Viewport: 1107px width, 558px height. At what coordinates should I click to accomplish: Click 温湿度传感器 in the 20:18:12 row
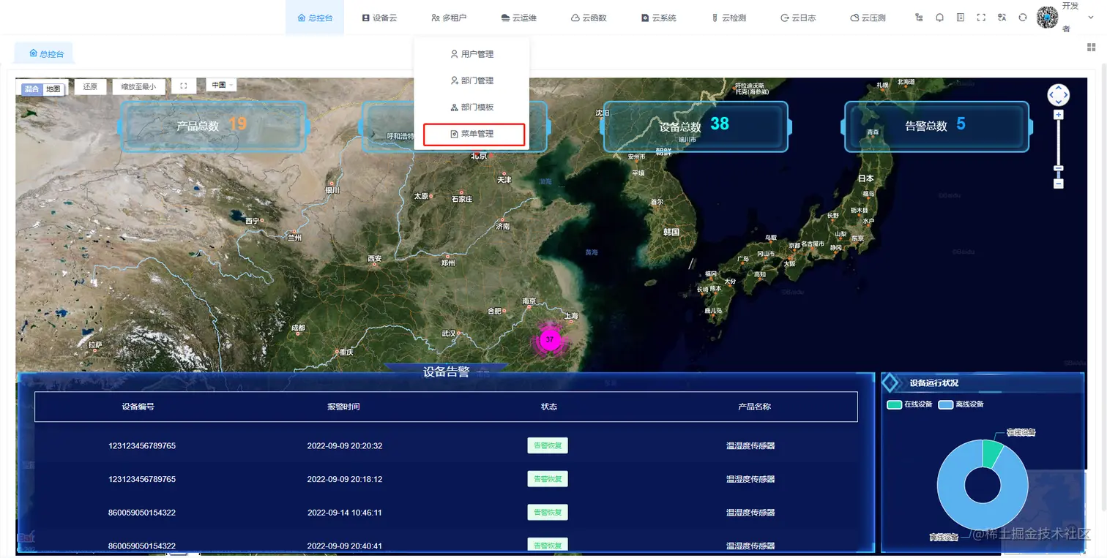pos(750,479)
